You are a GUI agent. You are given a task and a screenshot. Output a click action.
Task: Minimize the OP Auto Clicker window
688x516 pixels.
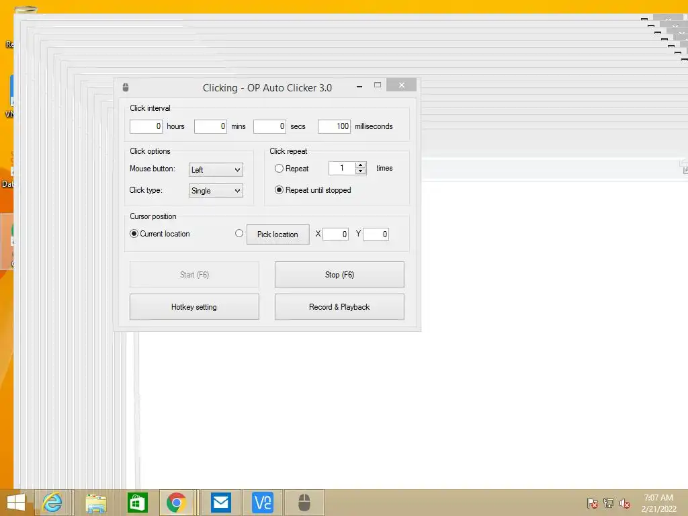(359, 86)
